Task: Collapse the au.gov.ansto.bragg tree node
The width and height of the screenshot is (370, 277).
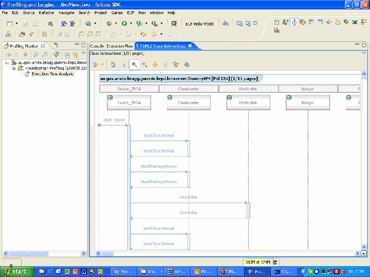Action: 7,63
